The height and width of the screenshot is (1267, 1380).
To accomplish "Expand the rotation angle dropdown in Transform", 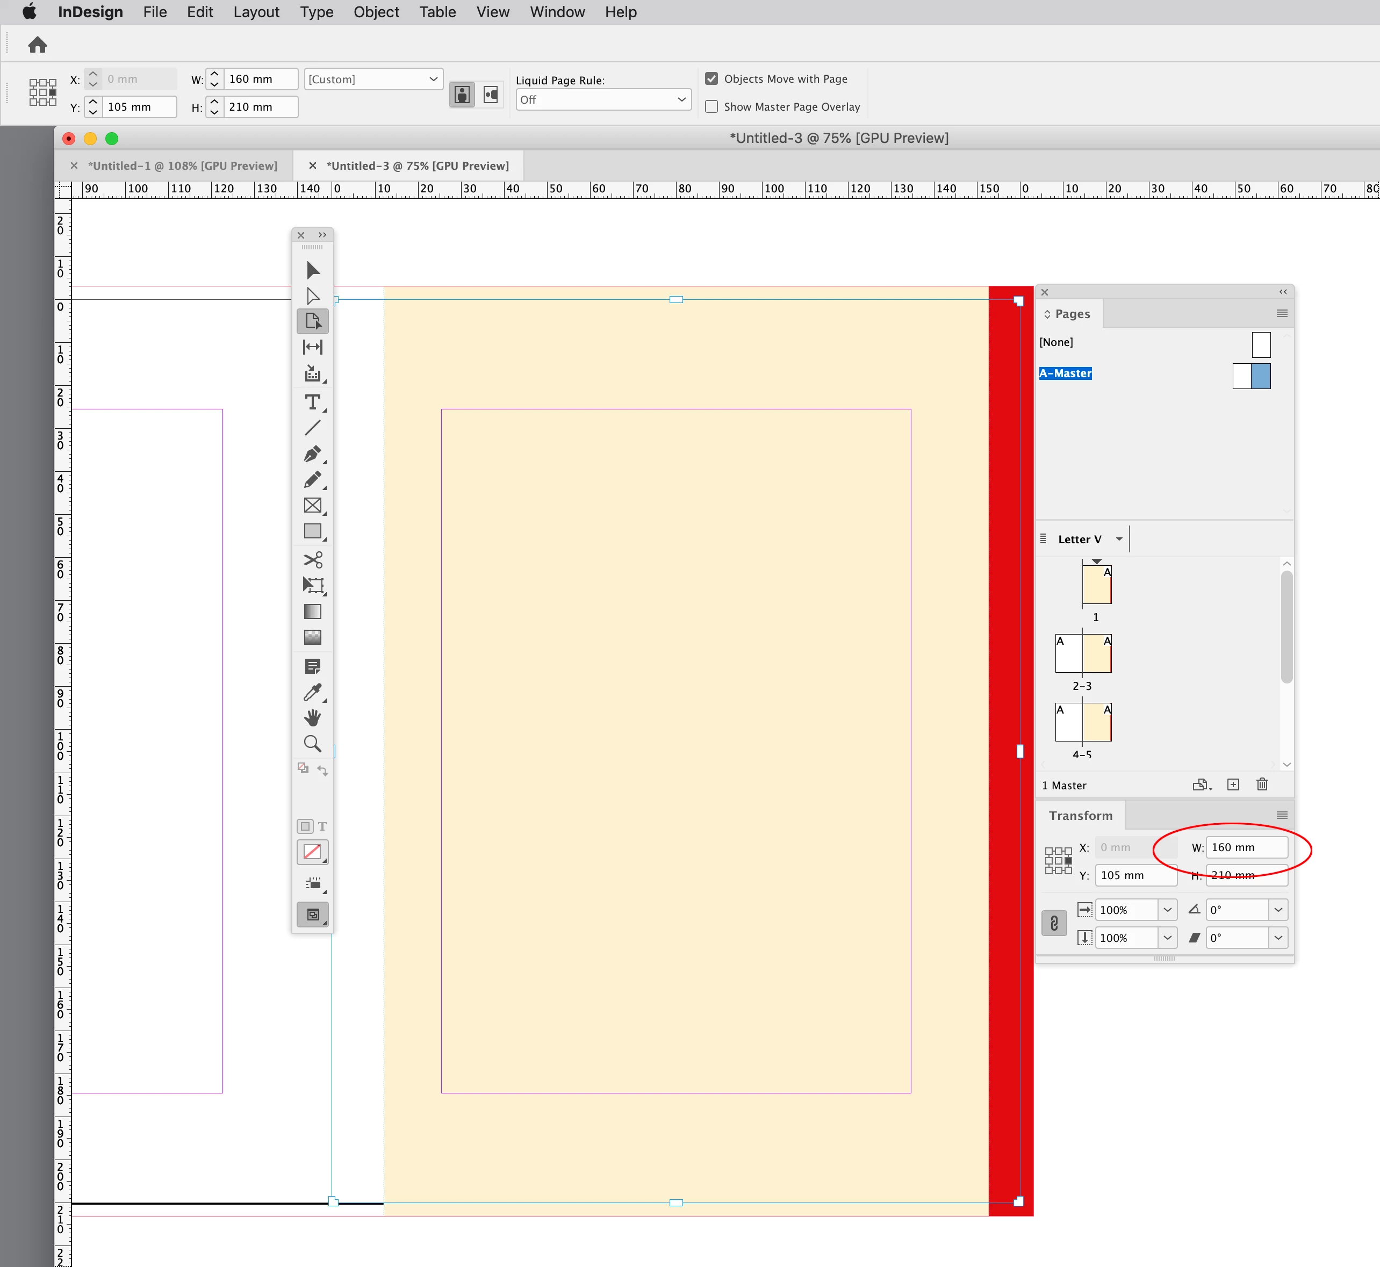I will (1278, 910).
